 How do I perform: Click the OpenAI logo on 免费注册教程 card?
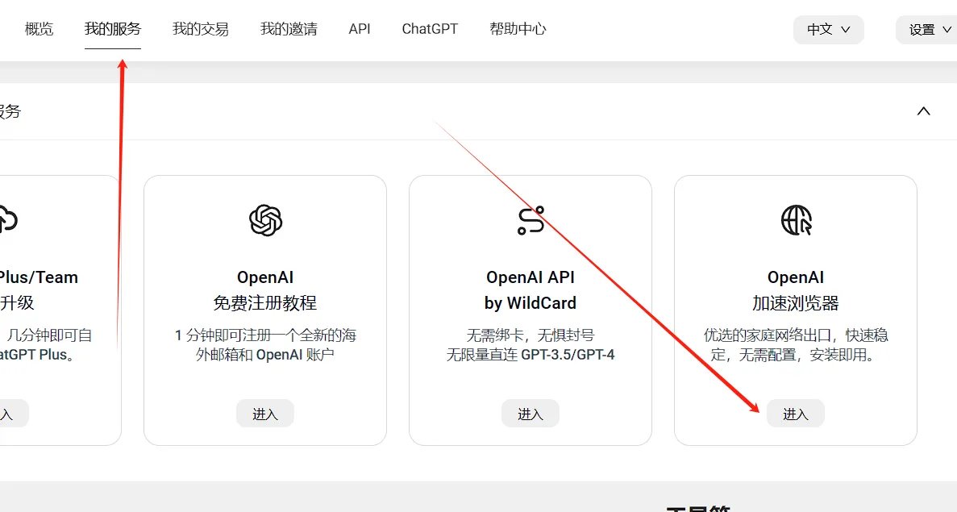click(265, 219)
